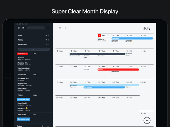
Task: Expand the Today row chevron
Action: 49,40
